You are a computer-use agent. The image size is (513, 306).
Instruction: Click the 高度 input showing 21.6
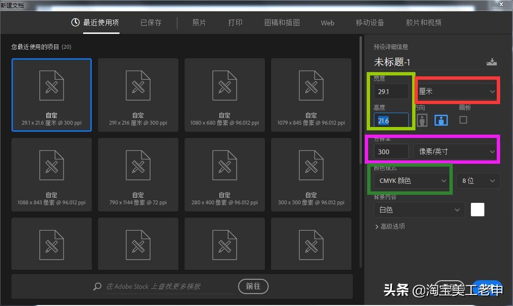pyautogui.click(x=391, y=120)
